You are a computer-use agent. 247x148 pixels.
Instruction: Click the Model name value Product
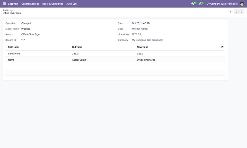click(25, 29)
